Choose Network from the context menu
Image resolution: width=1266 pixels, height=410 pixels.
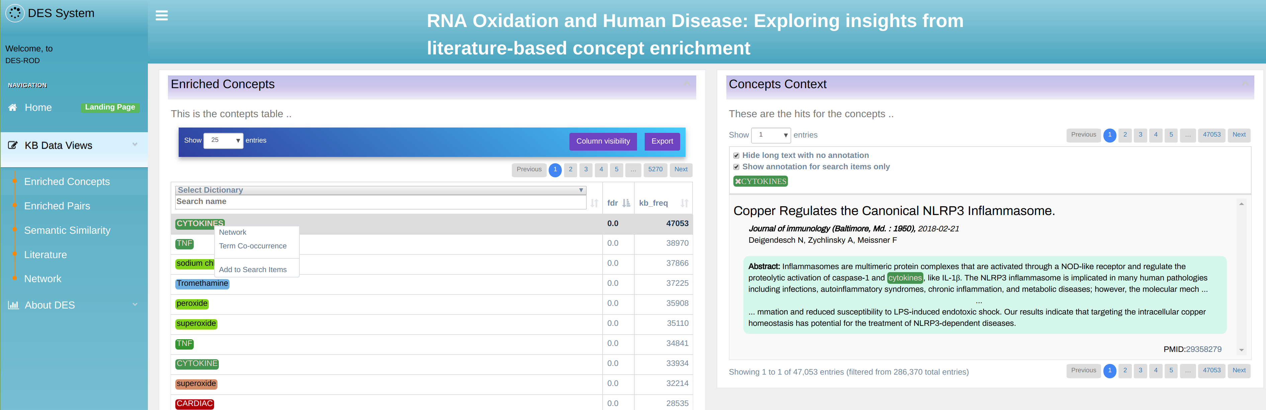233,232
